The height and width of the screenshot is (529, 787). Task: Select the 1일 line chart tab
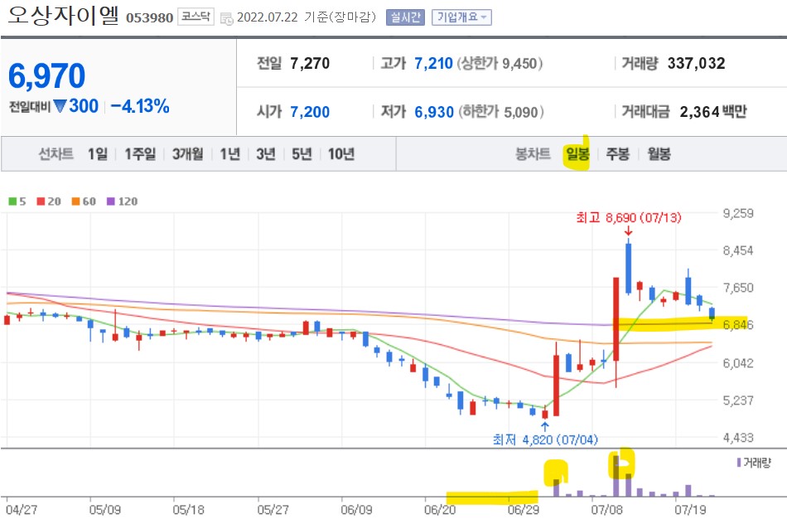point(98,153)
